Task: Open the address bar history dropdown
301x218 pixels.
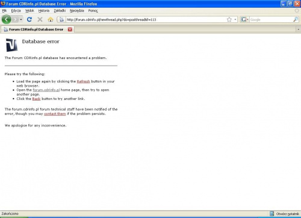Action: 235,19
